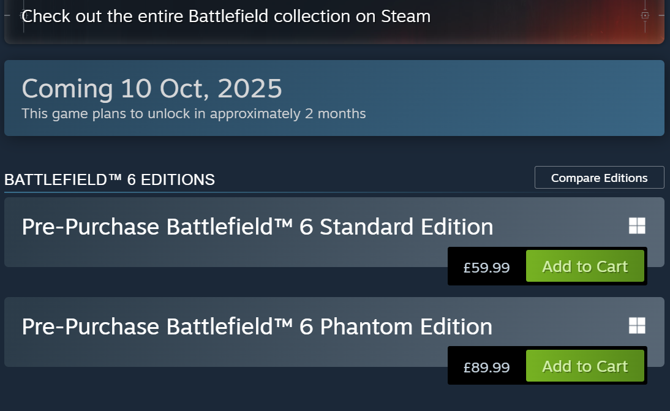Open the Battlefield collection on Steam banner link
Screen dimensions: 670x411
click(226, 16)
